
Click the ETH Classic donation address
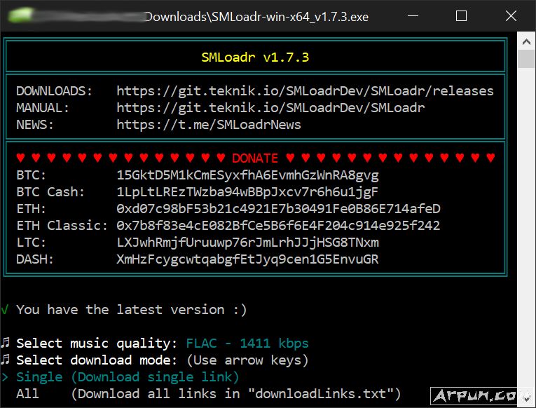click(278, 226)
